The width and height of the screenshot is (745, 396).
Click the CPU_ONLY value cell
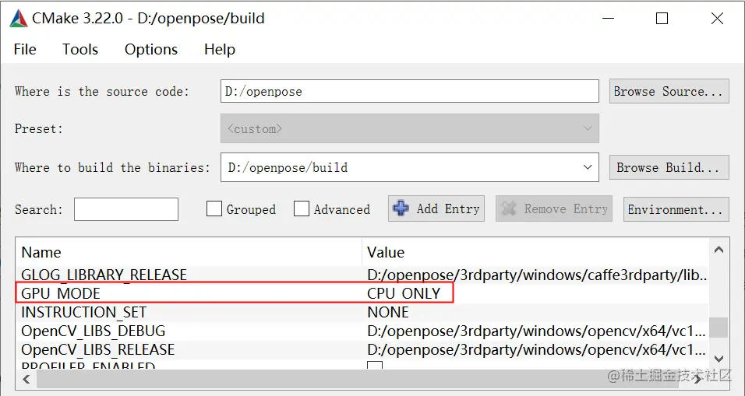(404, 293)
